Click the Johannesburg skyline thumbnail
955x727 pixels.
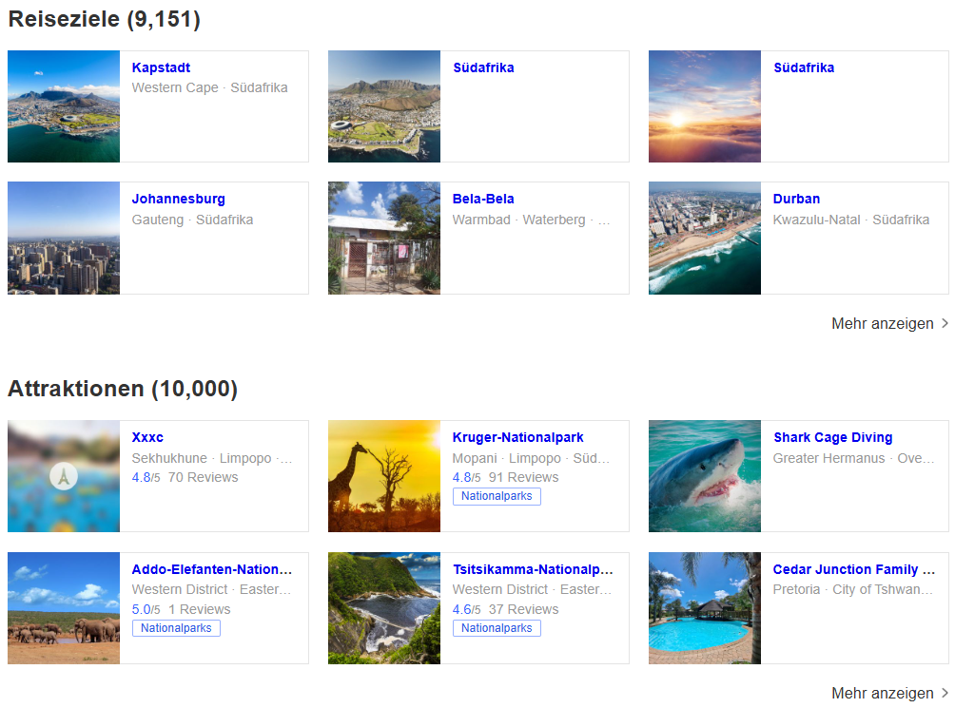(64, 239)
